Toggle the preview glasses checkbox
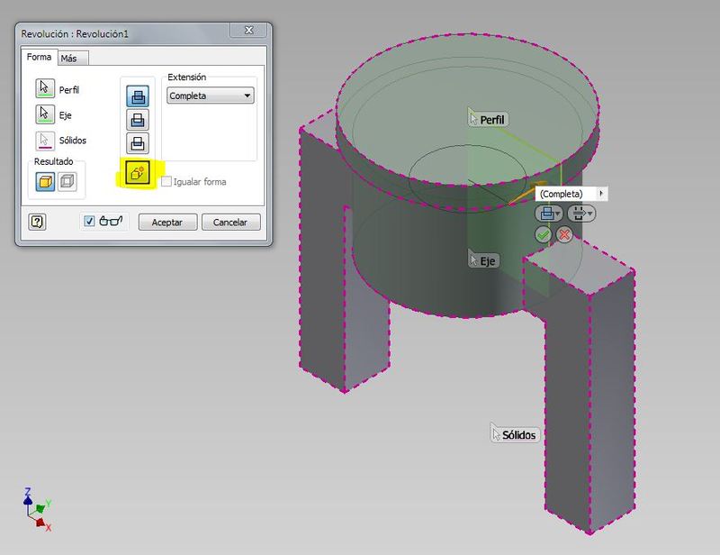The image size is (720, 555). [x=88, y=222]
